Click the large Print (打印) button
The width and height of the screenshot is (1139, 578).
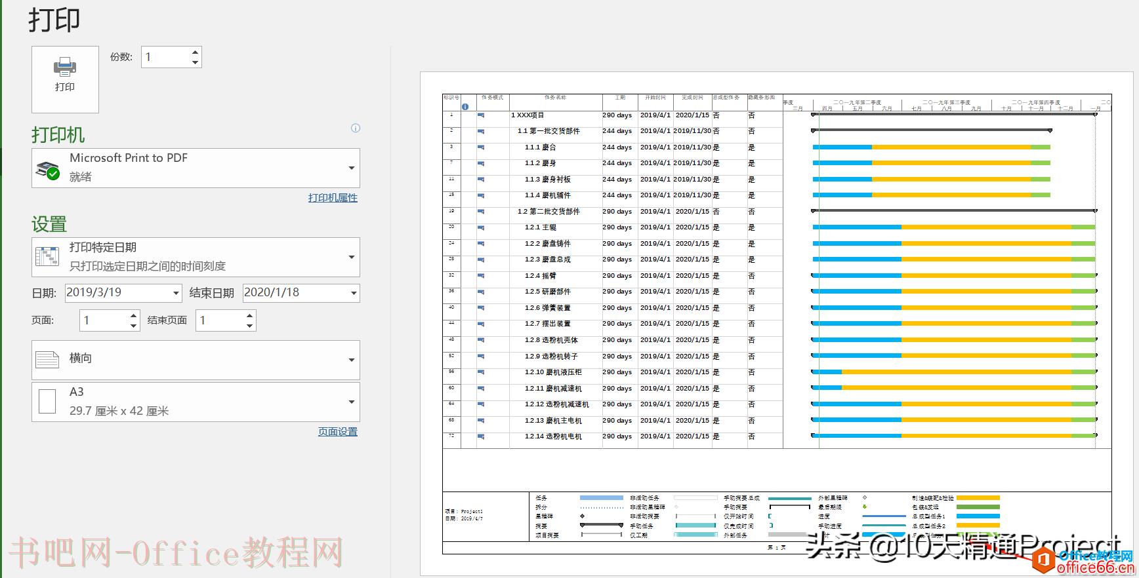[65, 79]
